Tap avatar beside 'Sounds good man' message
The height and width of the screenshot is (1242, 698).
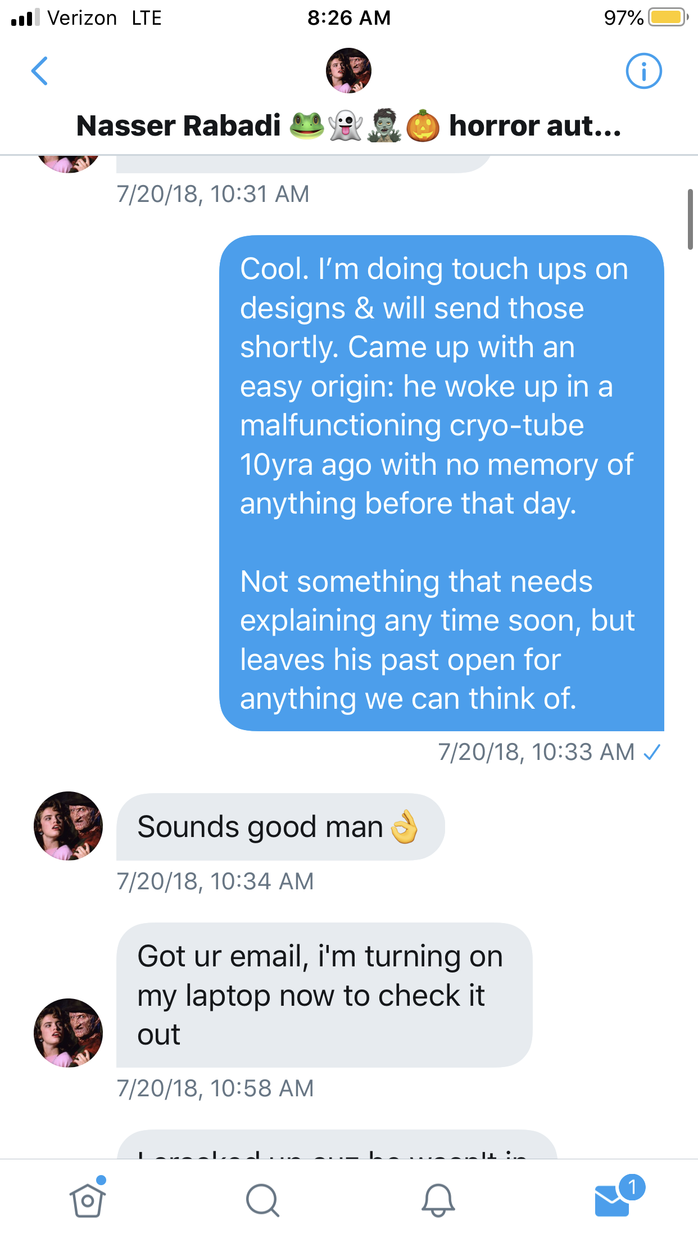68,826
